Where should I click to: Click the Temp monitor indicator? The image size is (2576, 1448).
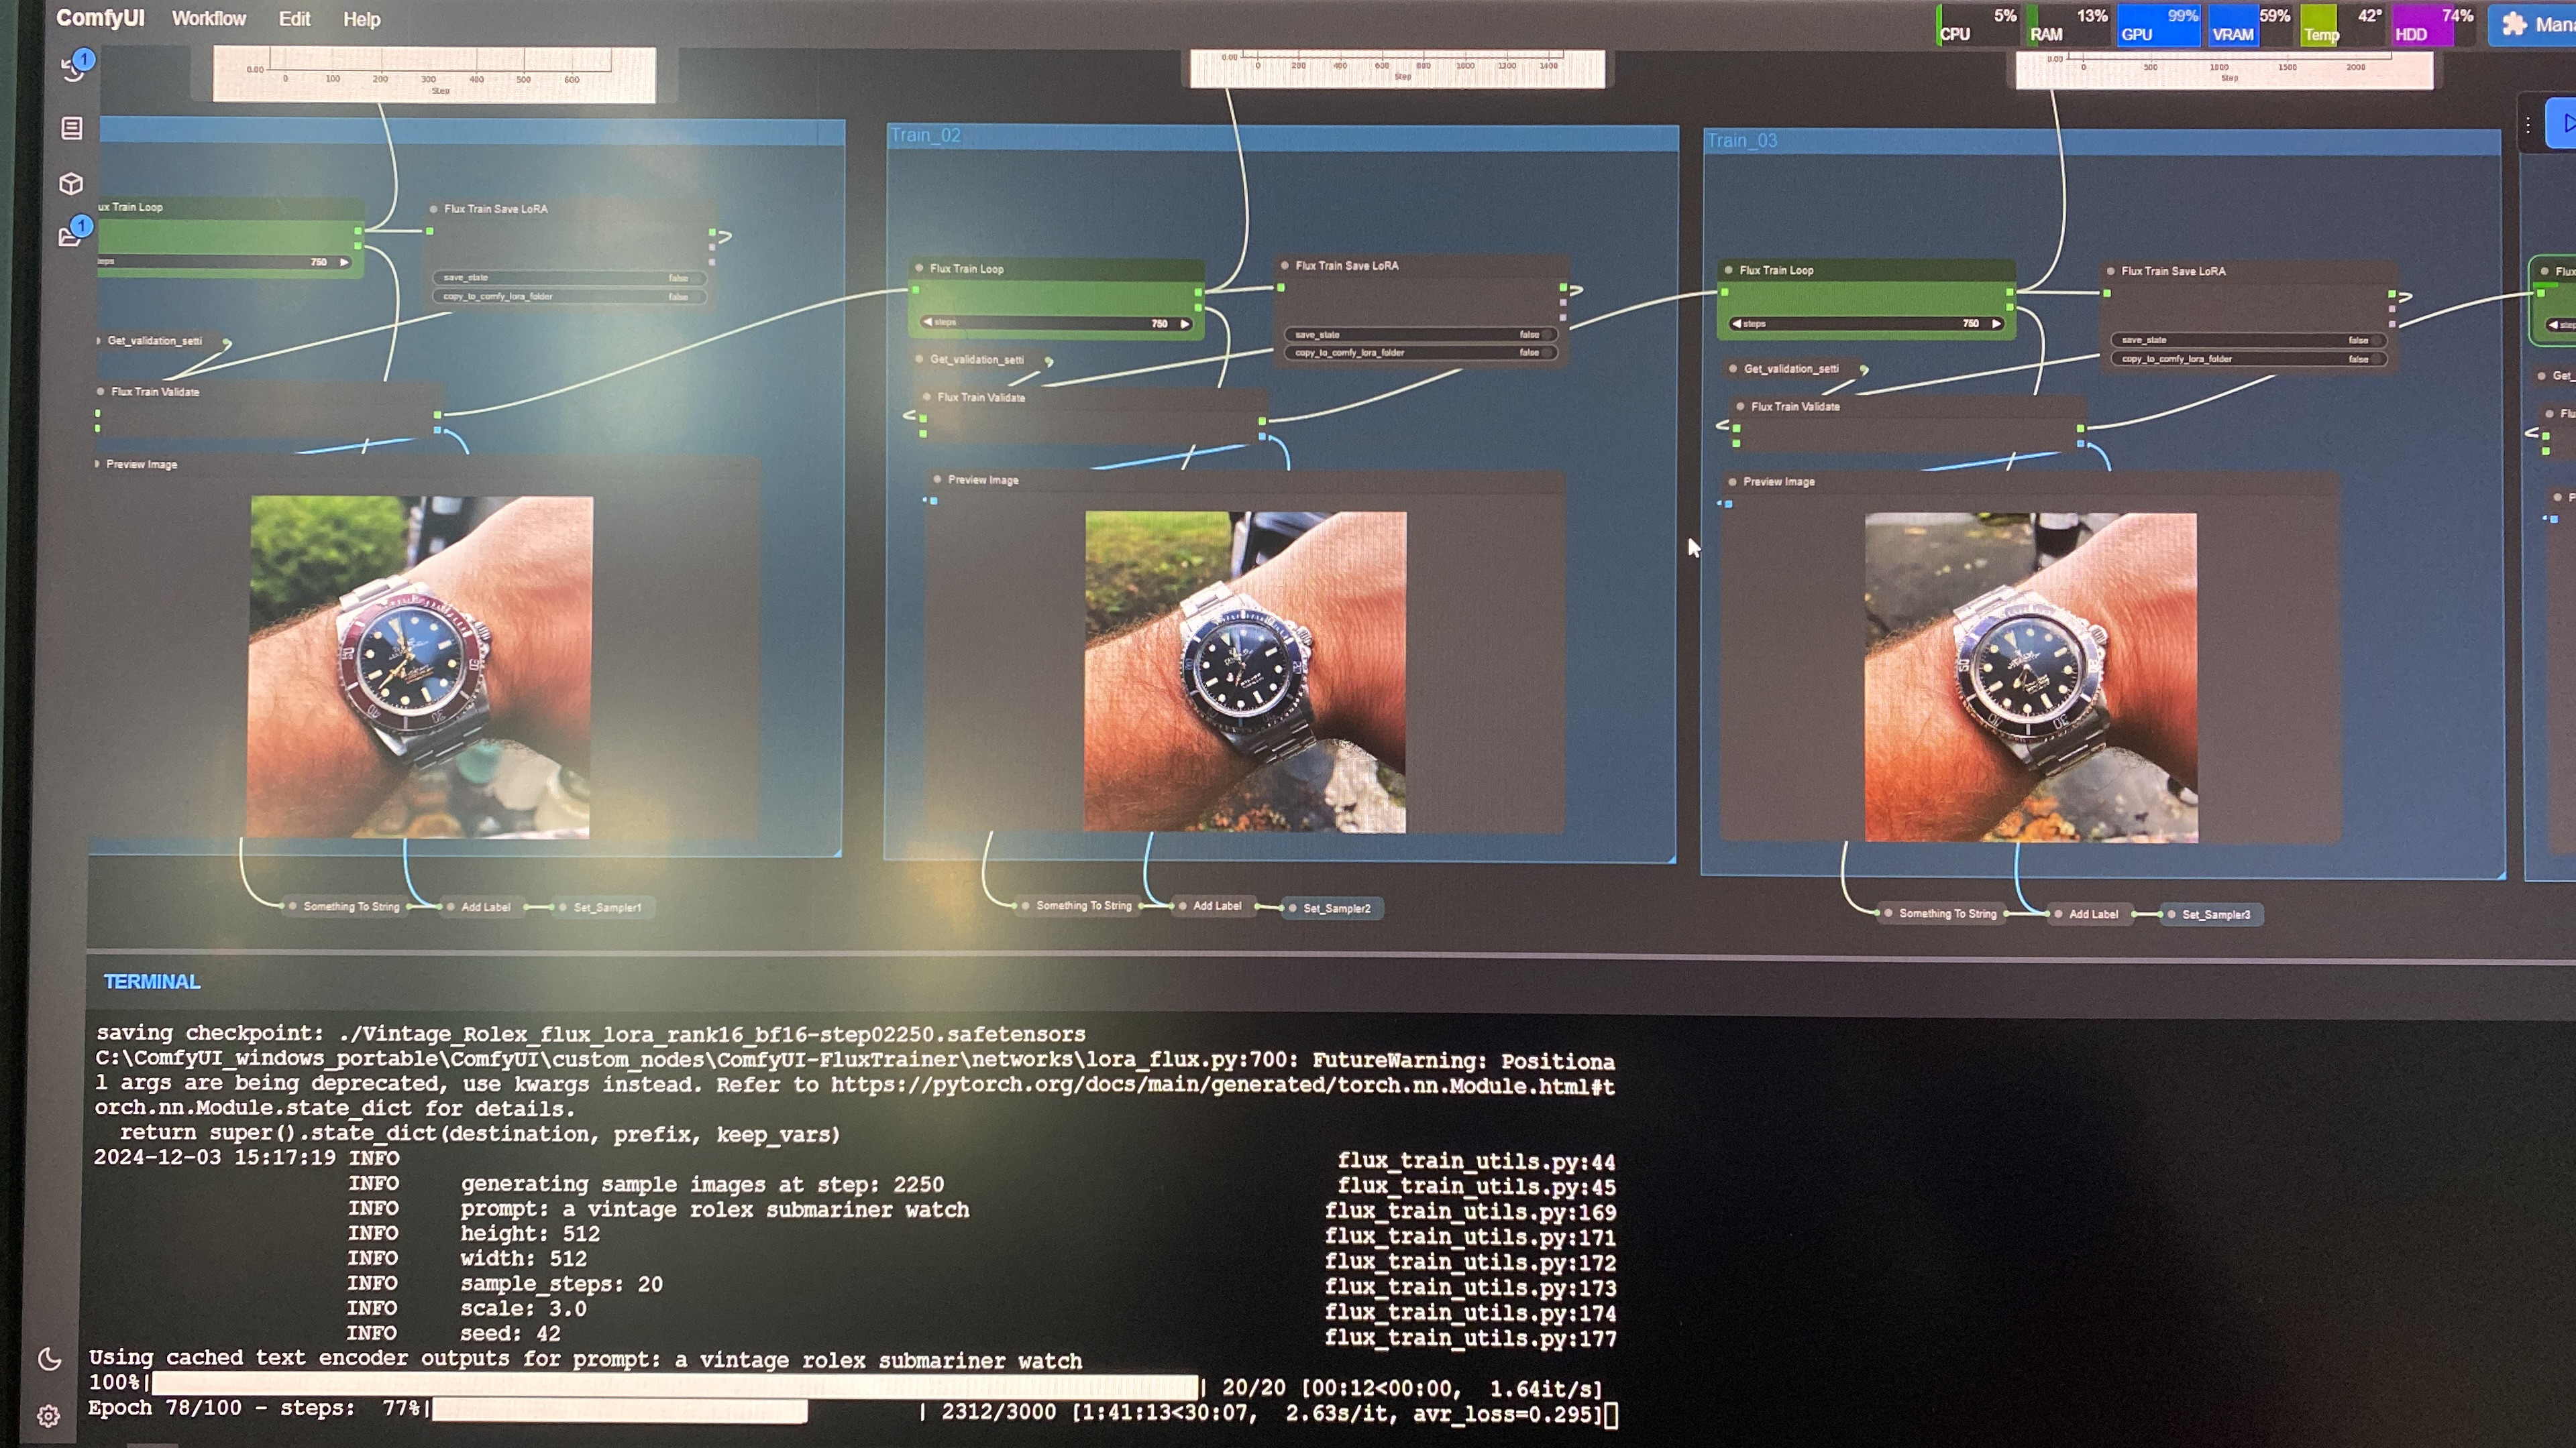[2341, 25]
